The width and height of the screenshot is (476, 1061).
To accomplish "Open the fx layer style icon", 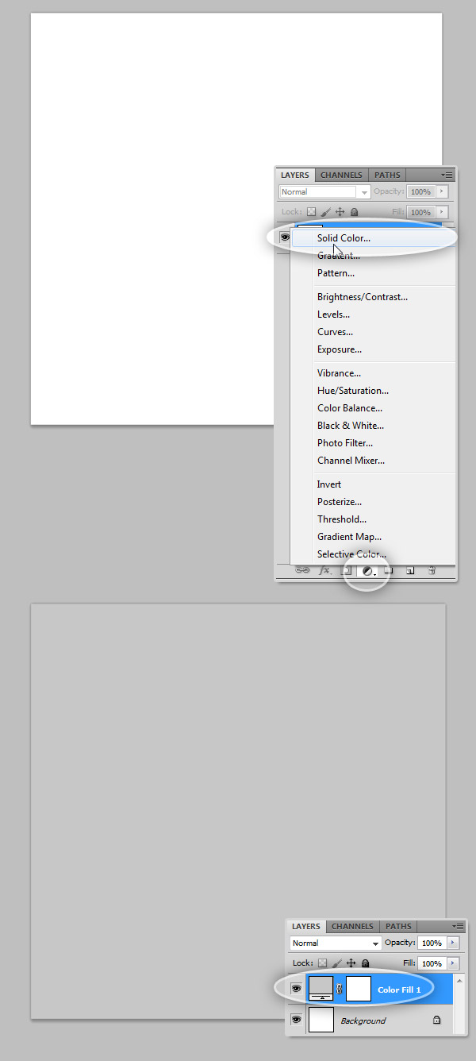I will pyautogui.click(x=324, y=570).
